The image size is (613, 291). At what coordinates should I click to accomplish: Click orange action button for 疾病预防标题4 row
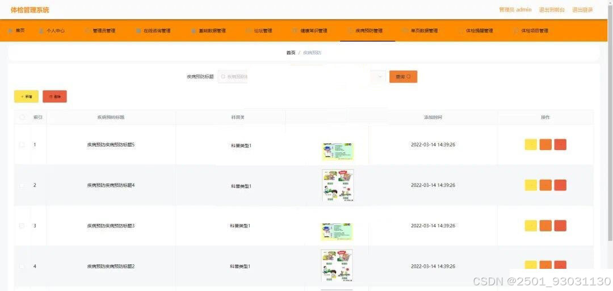(x=545, y=185)
